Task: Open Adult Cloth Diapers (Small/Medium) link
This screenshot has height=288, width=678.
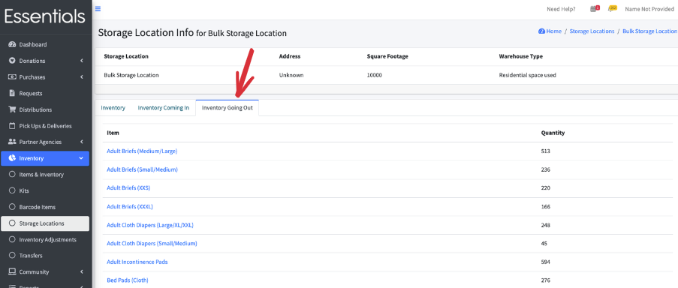Action: point(152,244)
